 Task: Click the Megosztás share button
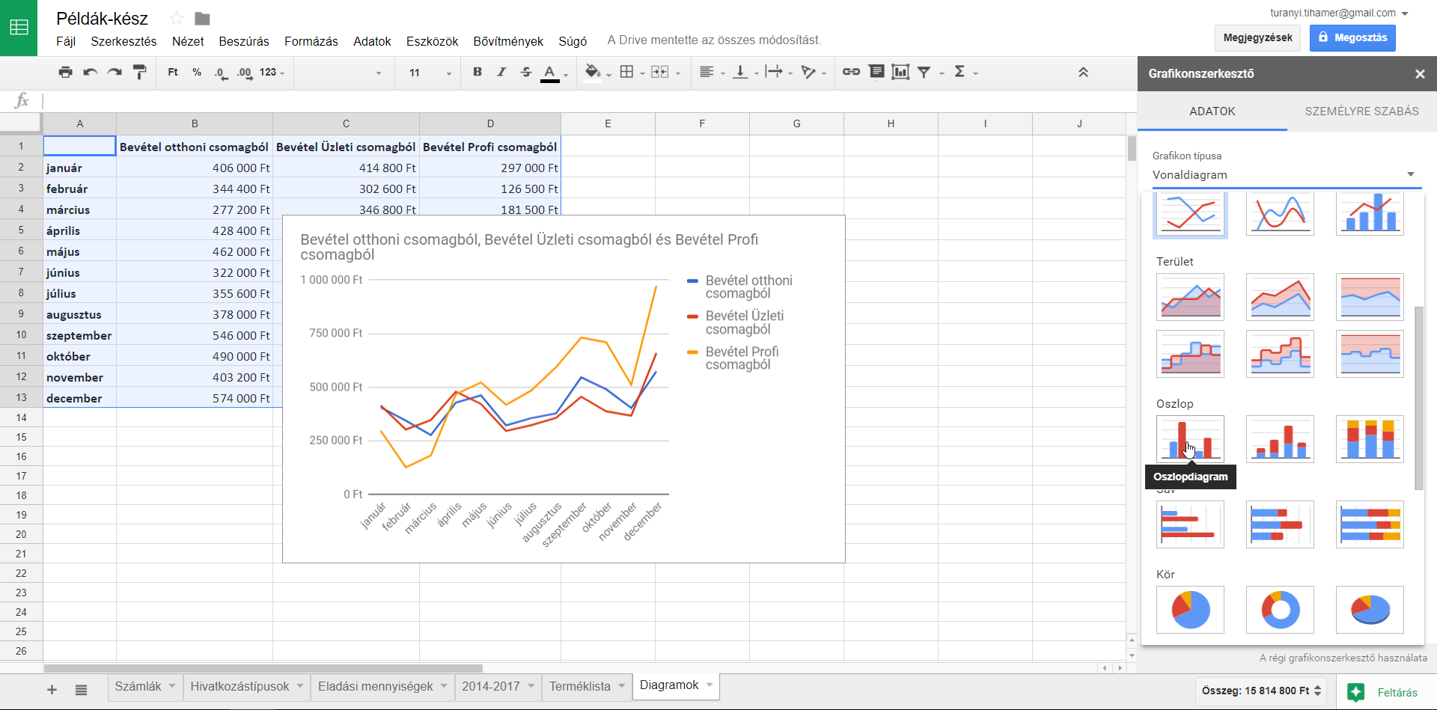(1352, 37)
